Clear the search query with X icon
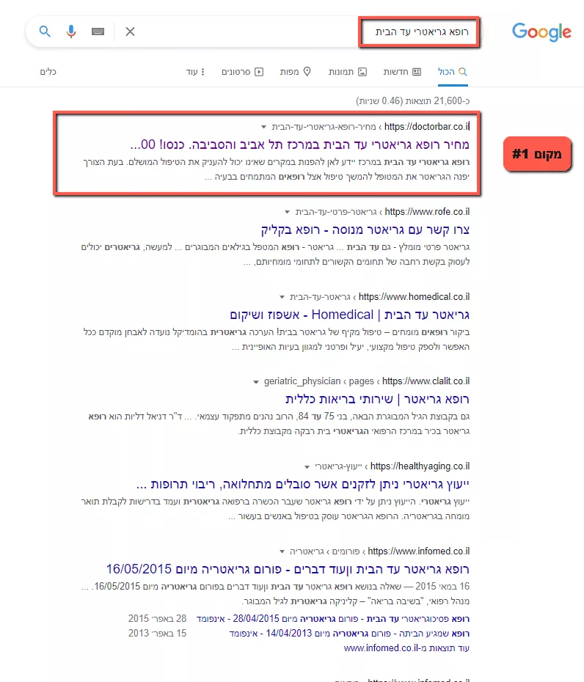584x682 pixels. (x=130, y=32)
